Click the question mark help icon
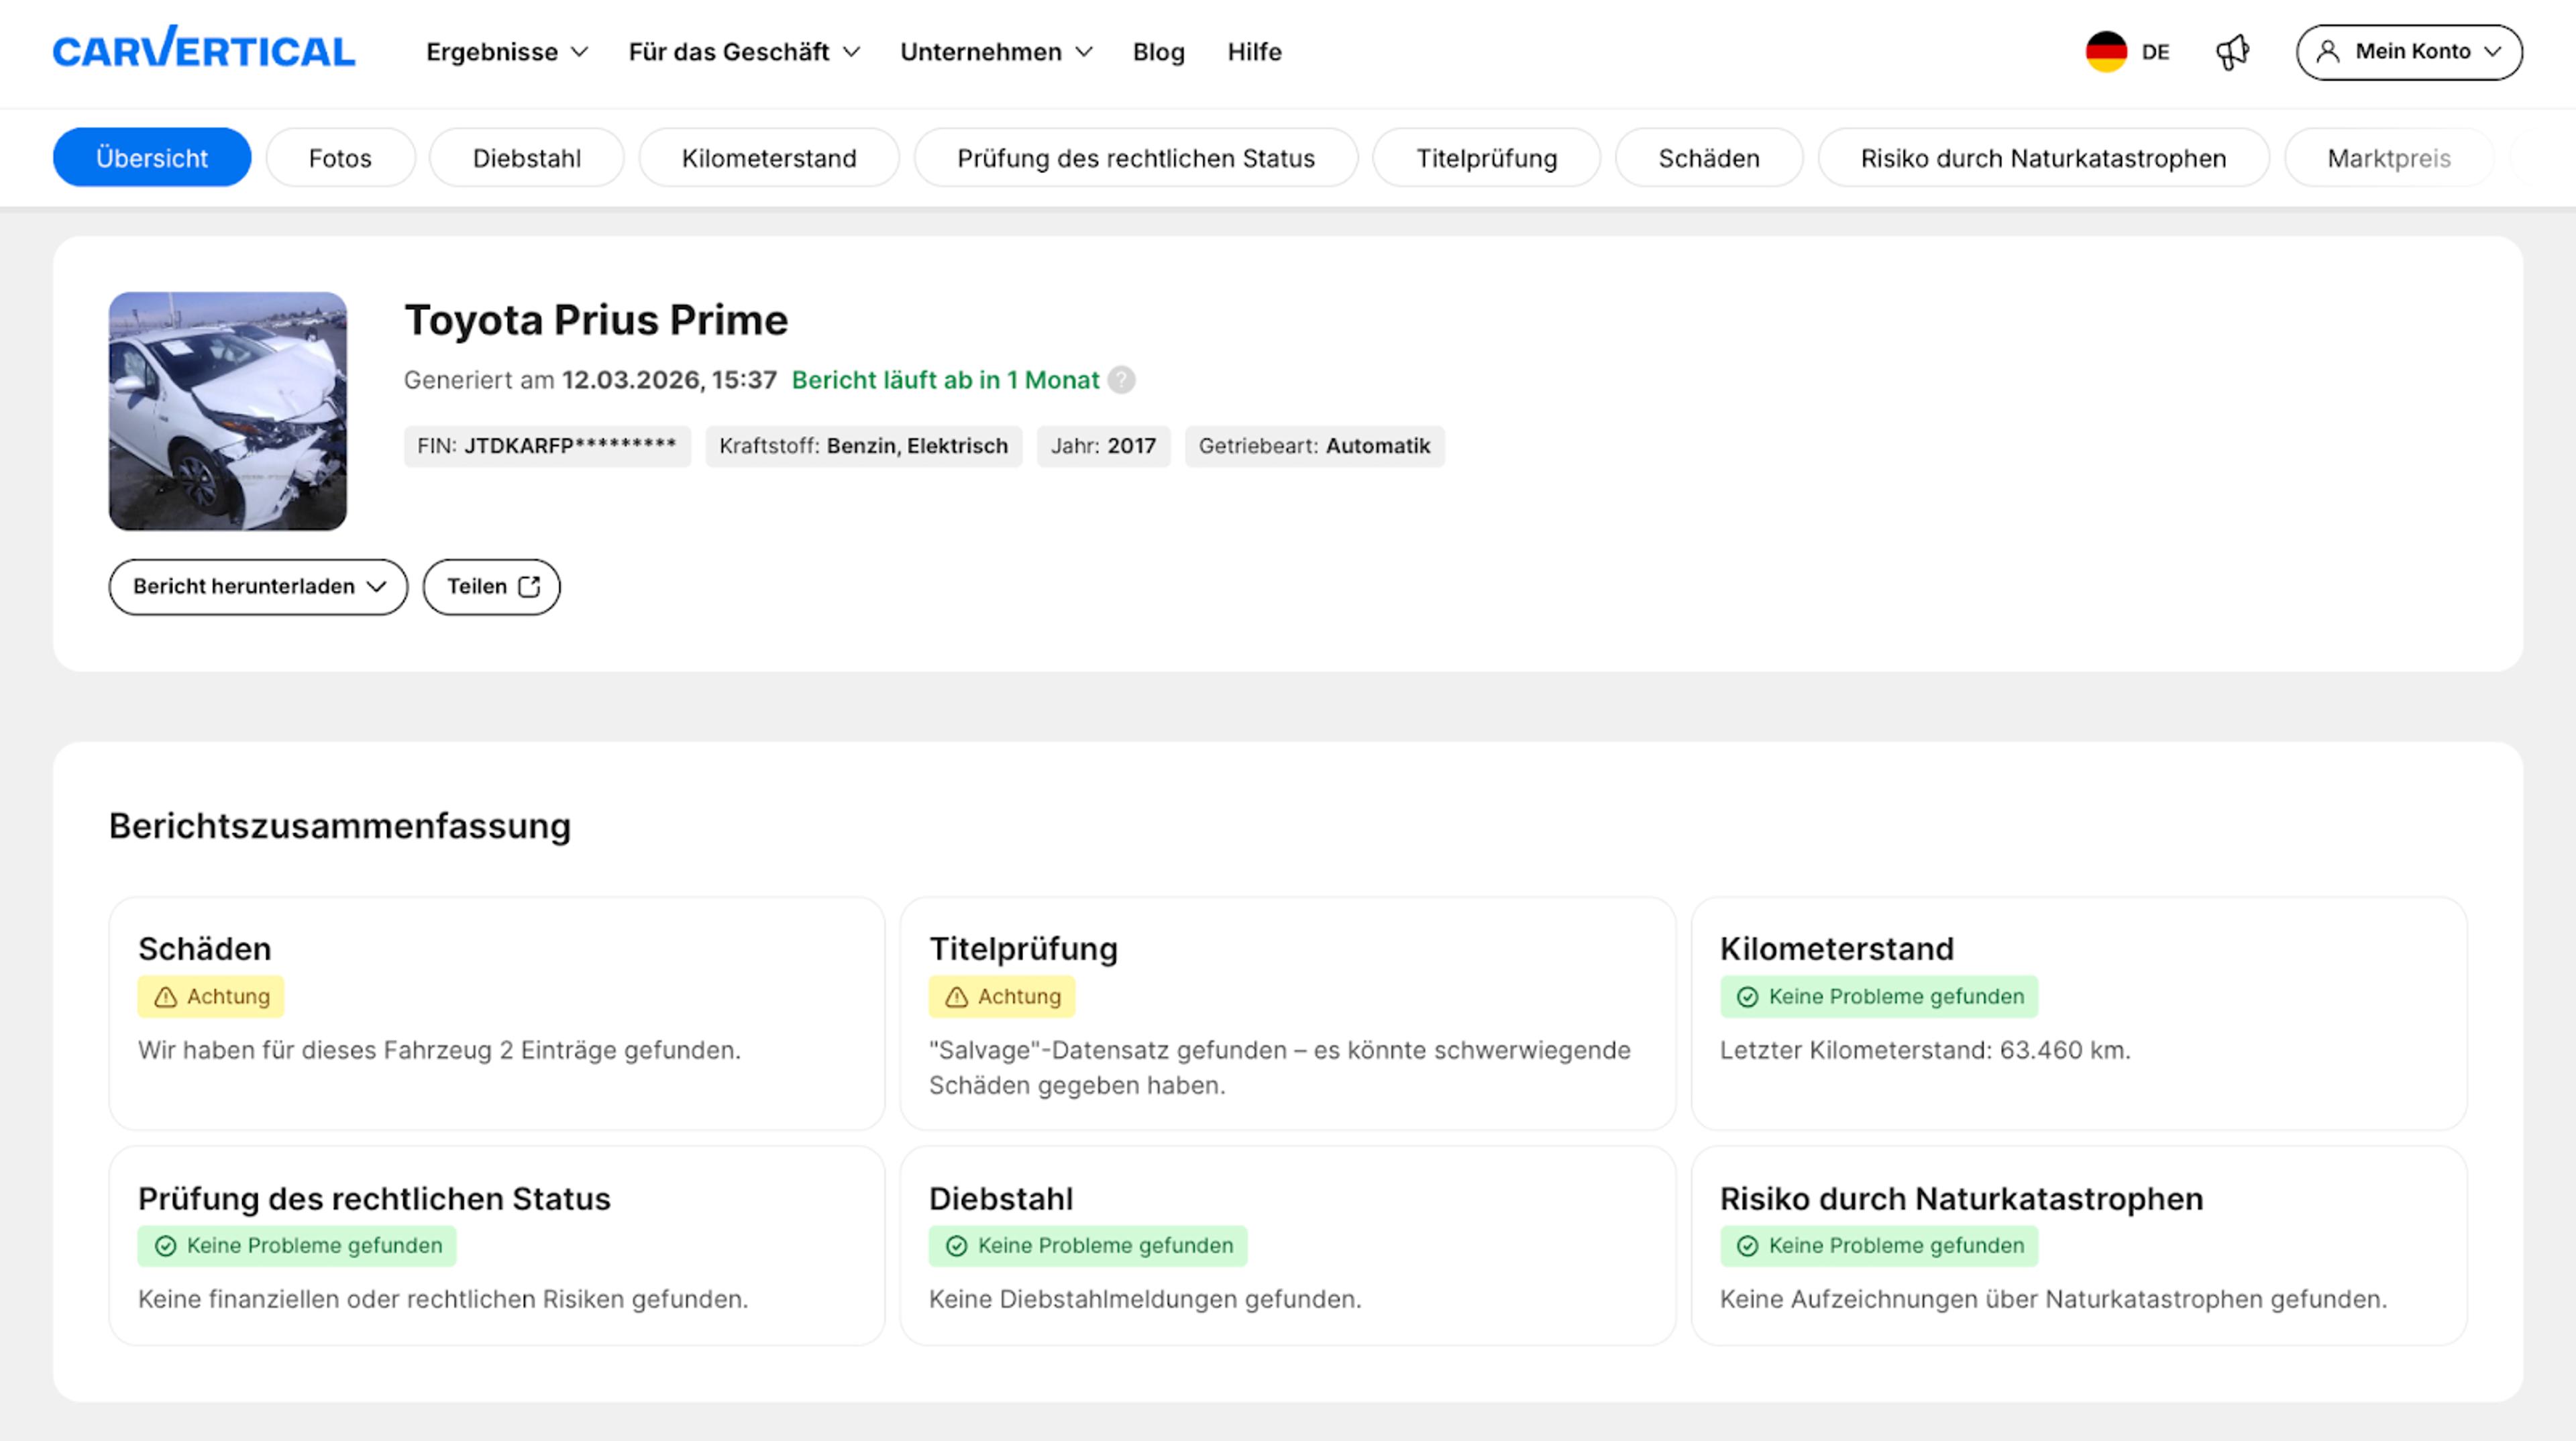This screenshot has height=1441, width=2576. coord(1122,380)
